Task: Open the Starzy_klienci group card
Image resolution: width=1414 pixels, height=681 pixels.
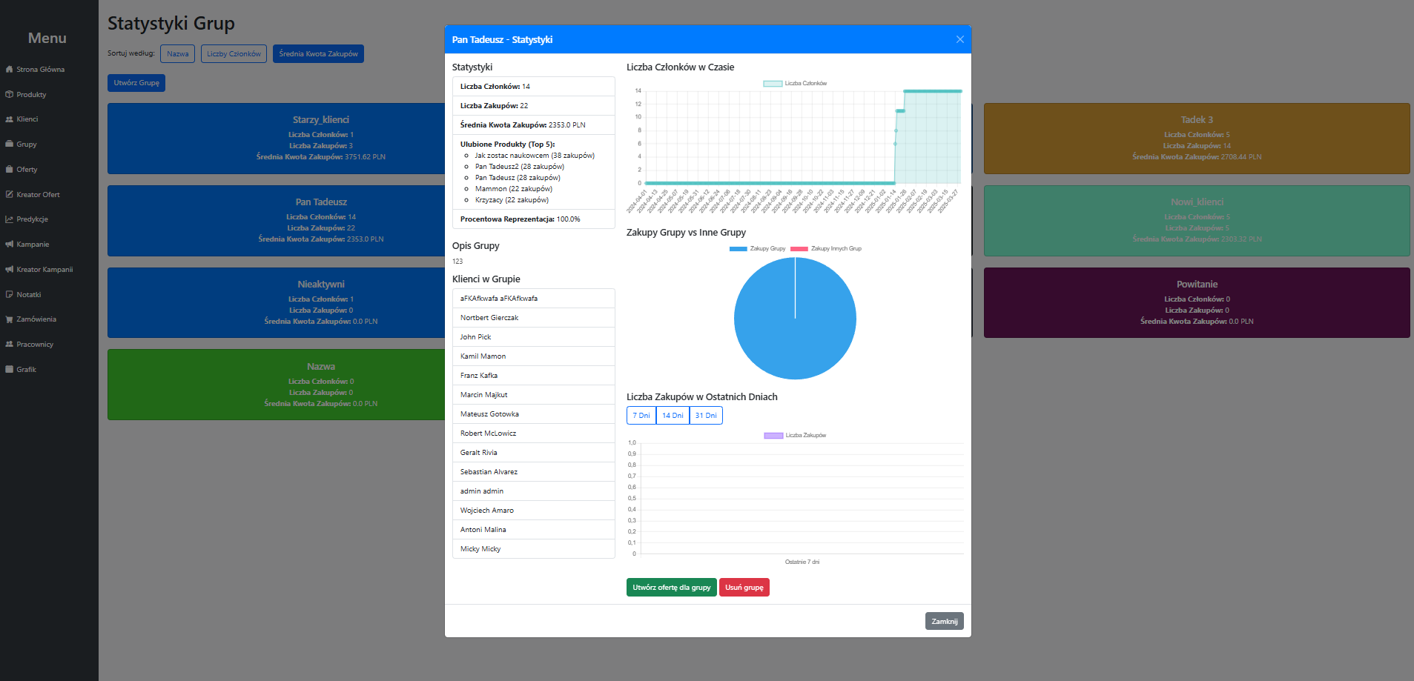Action: tap(276, 139)
